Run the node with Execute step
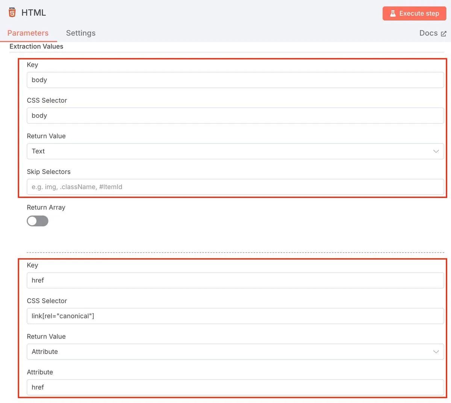This screenshot has height=403, width=451. (414, 14)
